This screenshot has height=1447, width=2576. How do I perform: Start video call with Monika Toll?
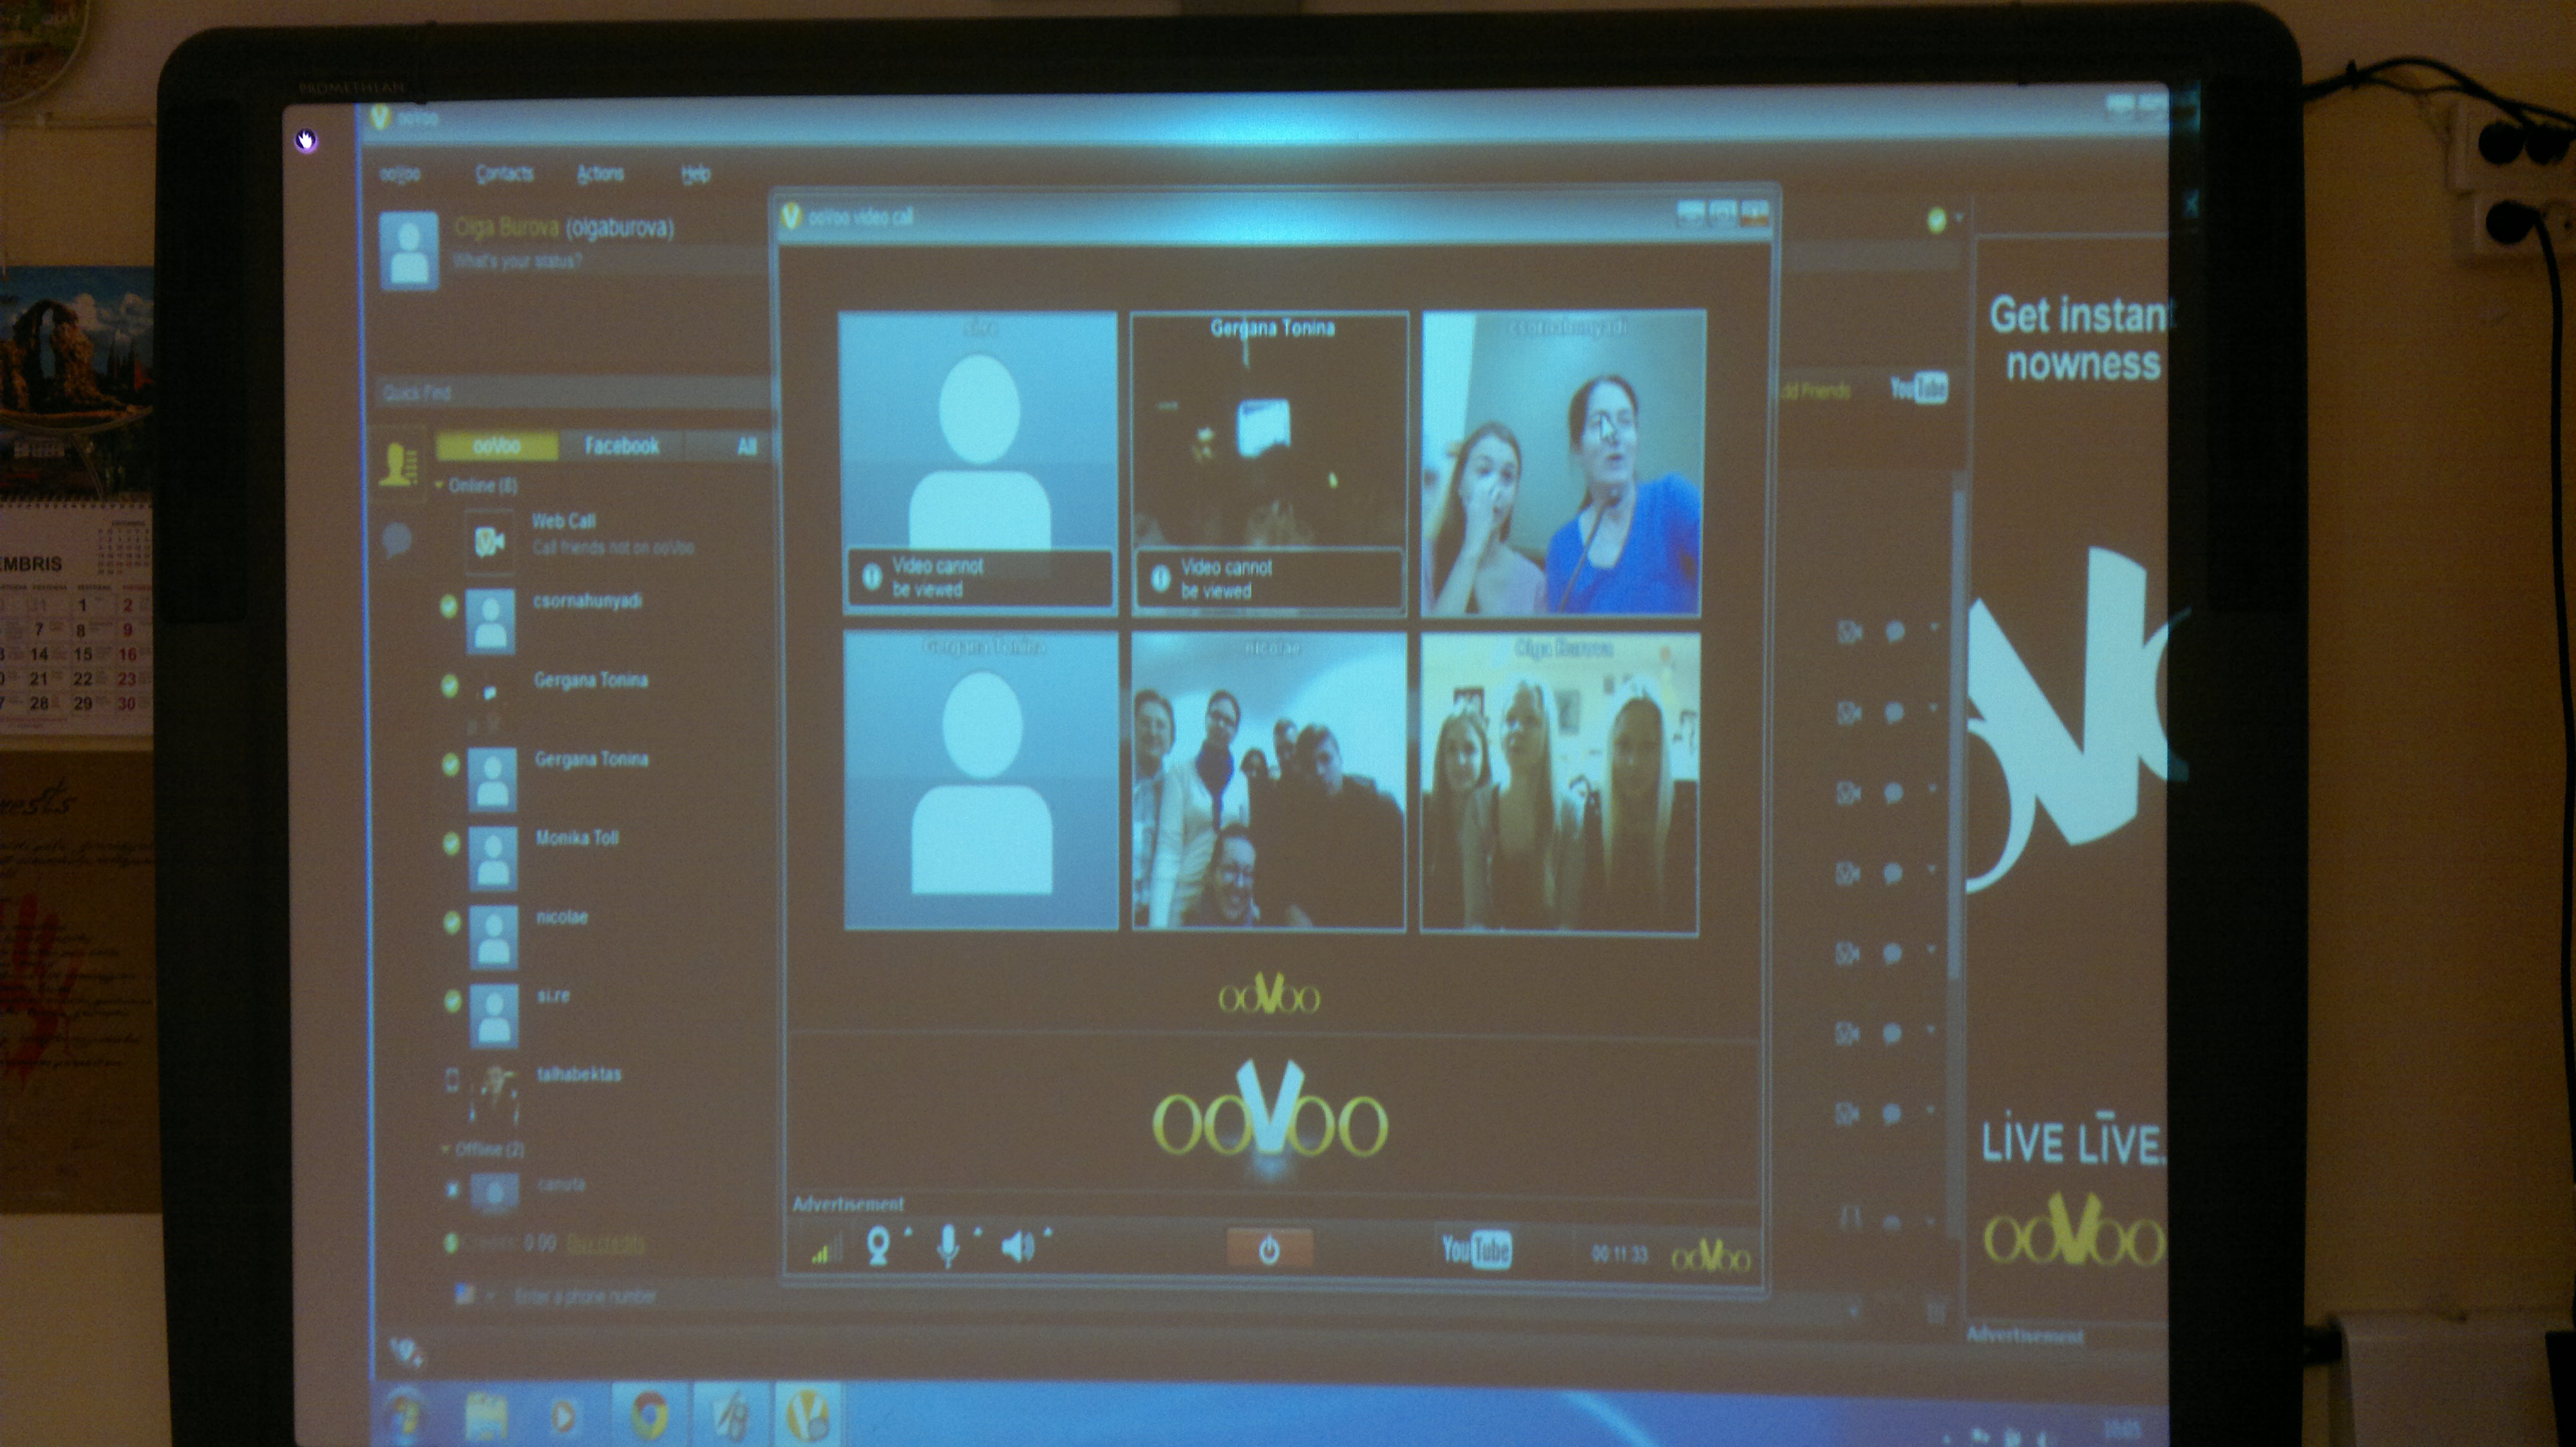point(1848,873)
